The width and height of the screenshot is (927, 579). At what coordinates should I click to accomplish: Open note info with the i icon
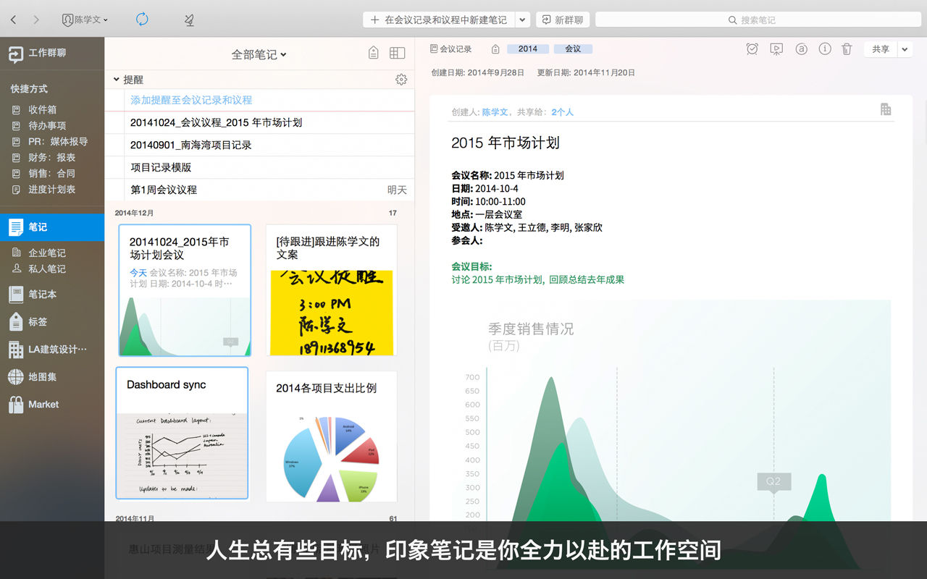(824, 49)
